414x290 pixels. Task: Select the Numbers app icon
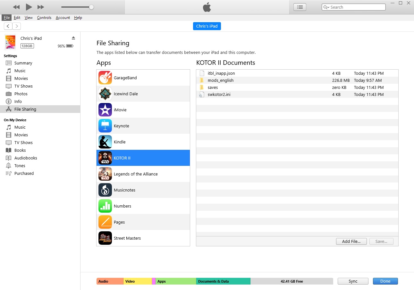pos(105,206)
